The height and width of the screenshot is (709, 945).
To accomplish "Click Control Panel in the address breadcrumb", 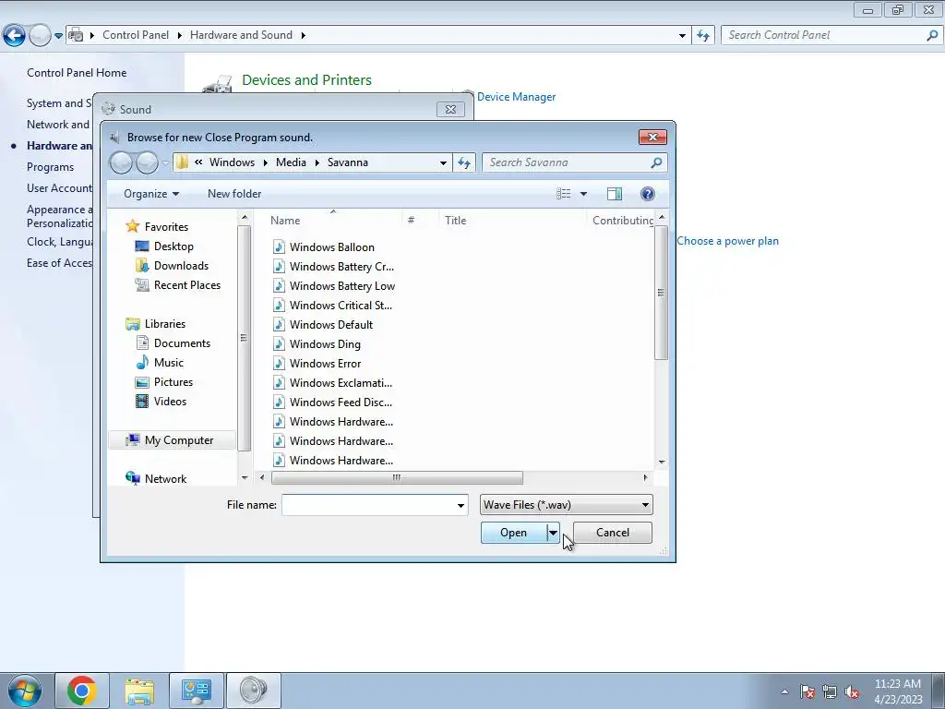I will point(136,35).
